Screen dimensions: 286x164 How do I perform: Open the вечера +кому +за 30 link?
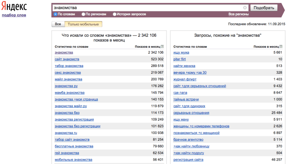click(x=190, y=73)
